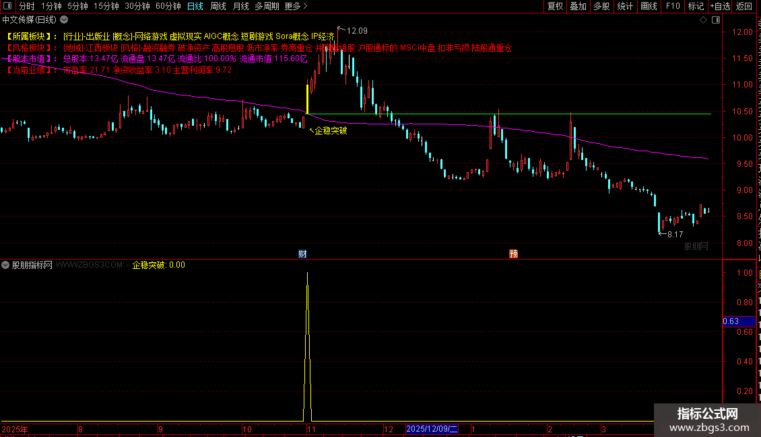Select the 月线 monthly chart tab
Screen dimensions: 761x437
coord(240,6)
